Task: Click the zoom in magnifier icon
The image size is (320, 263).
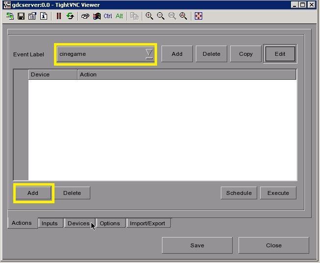Action: (x=149, y=16)
